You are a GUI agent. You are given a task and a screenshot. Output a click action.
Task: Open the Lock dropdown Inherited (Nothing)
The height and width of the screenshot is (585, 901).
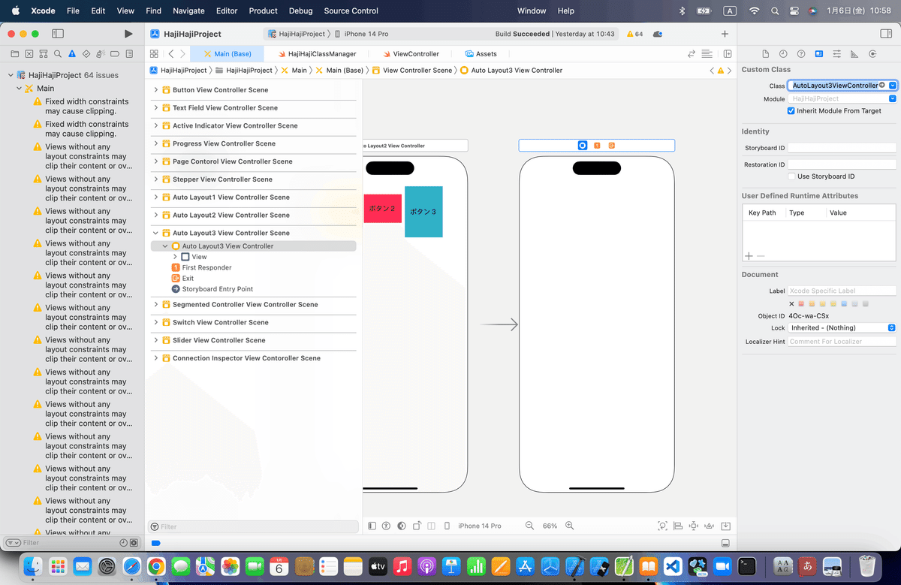point(842,327)
